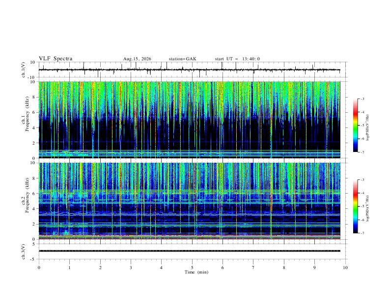Click the 5 minute tick on time axis
The height and width of the screenshot is (300, 389).
pos(192,268)
